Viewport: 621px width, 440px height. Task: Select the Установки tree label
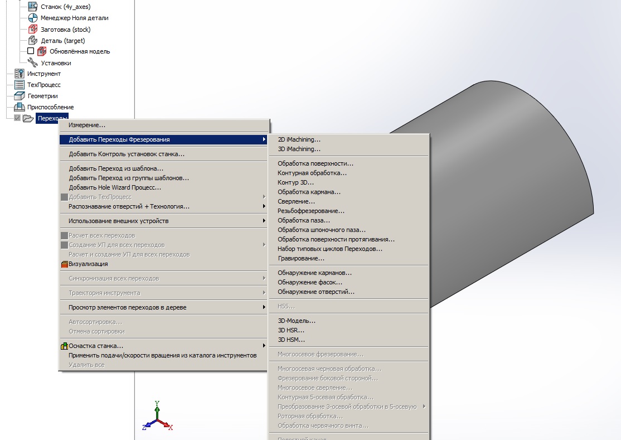56,63
